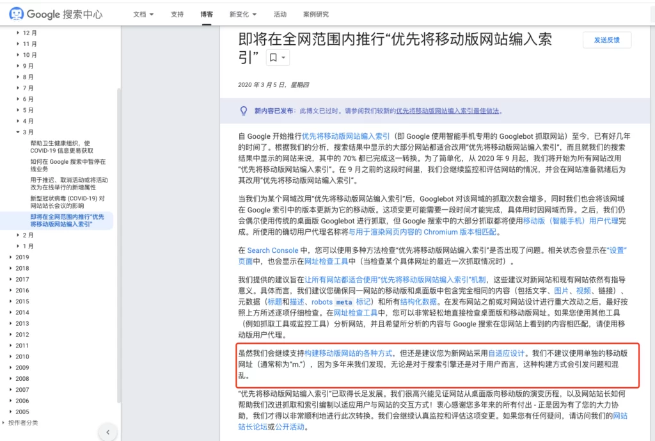The image size is (655, 441).
Task: Open the Chromium 版本相匹配 link
Action: [x=422, y=232]
